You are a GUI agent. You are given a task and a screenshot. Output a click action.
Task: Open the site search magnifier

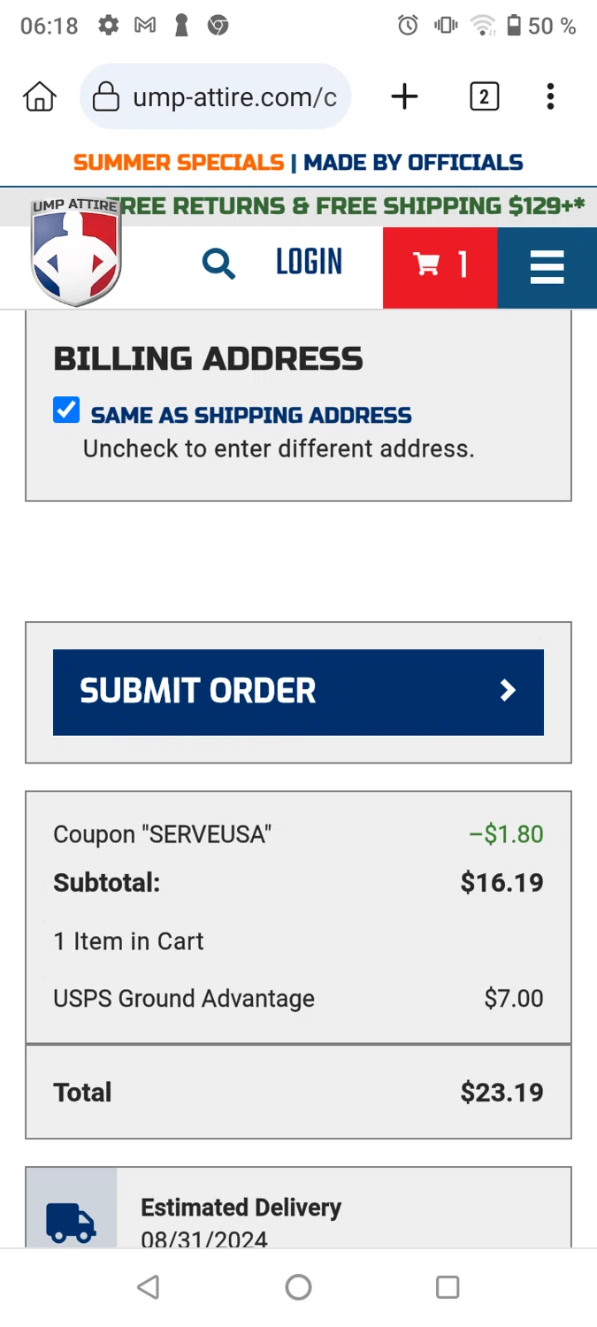coord(218,263)
